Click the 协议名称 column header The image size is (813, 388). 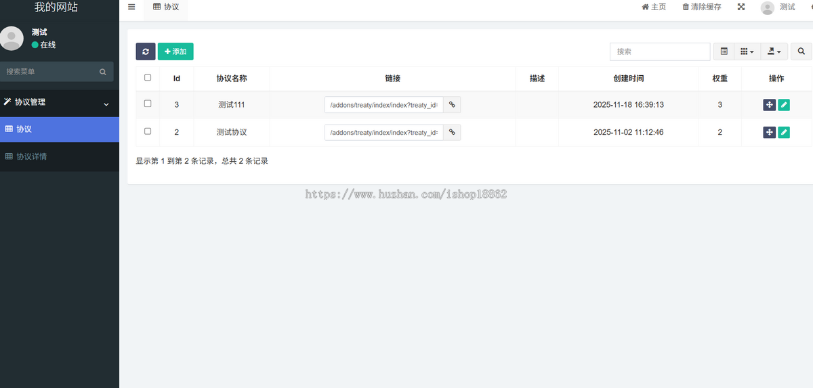pyautogui.click(x=232, y=79)
